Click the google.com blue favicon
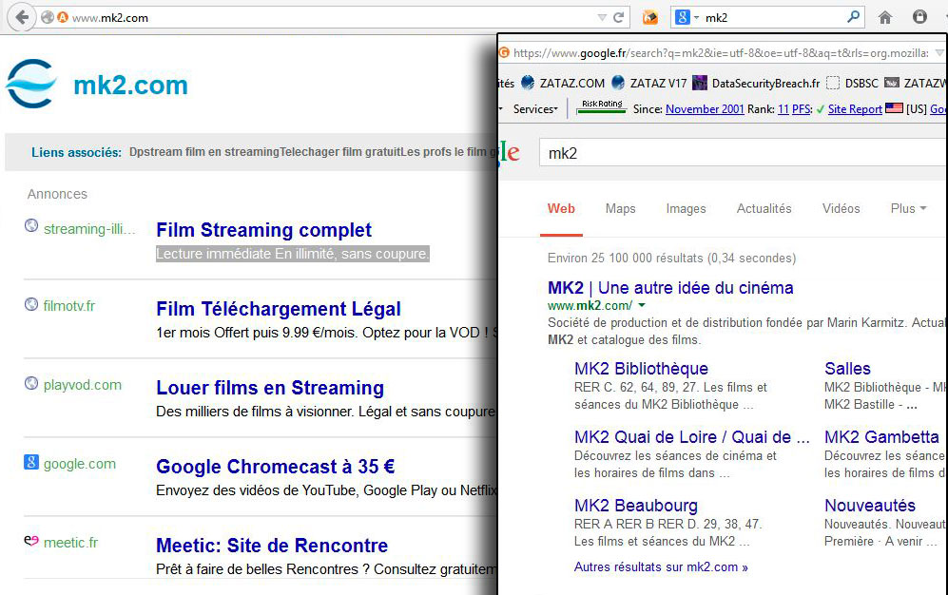948x595 pixels. (31, 462)
